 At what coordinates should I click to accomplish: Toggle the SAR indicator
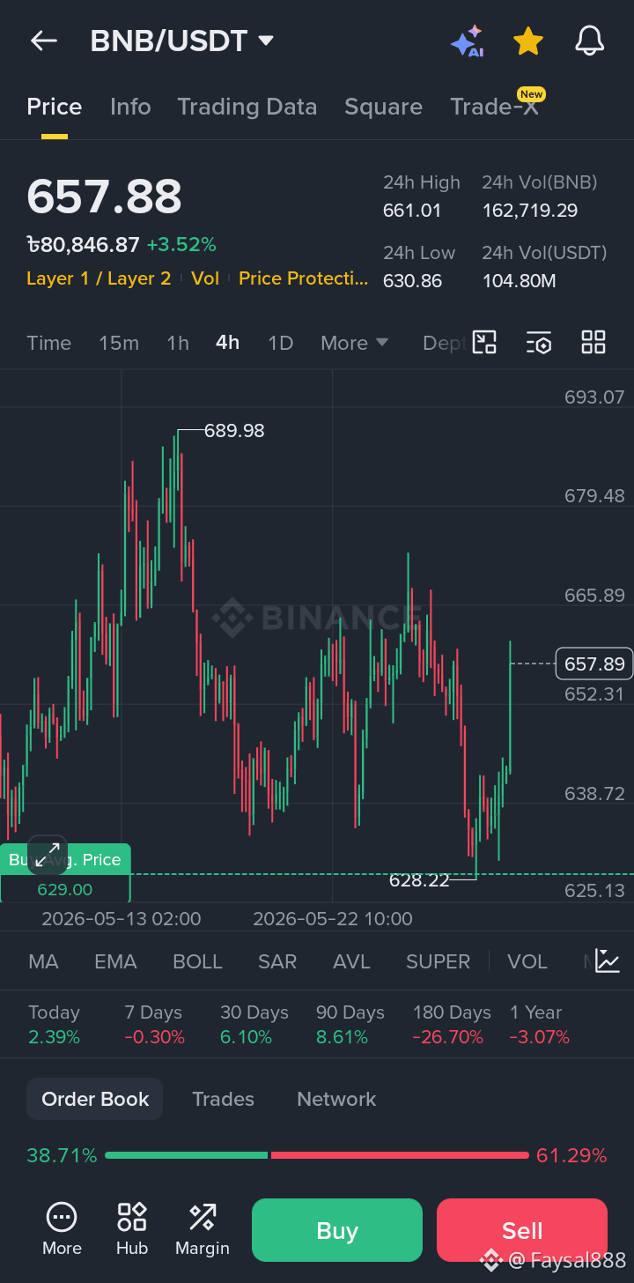[x=277, y=961]
